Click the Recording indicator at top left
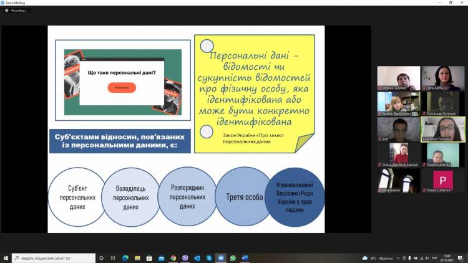Viewport: 468px width, 263px height. coord(17,11)
